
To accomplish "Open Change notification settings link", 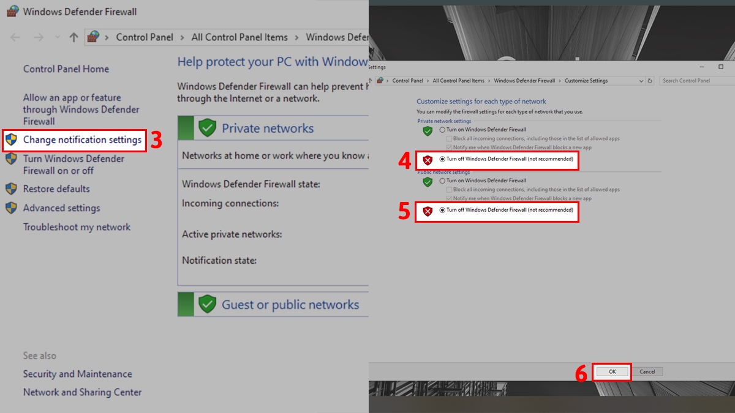I will pyautogui.click(x=82, y=140).
